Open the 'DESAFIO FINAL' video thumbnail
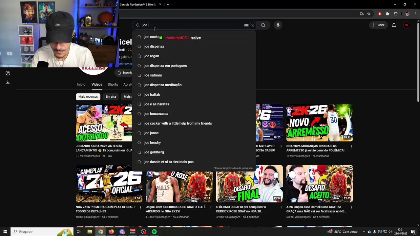The height and width of the screenshot is (236, 420). (249, 184)
